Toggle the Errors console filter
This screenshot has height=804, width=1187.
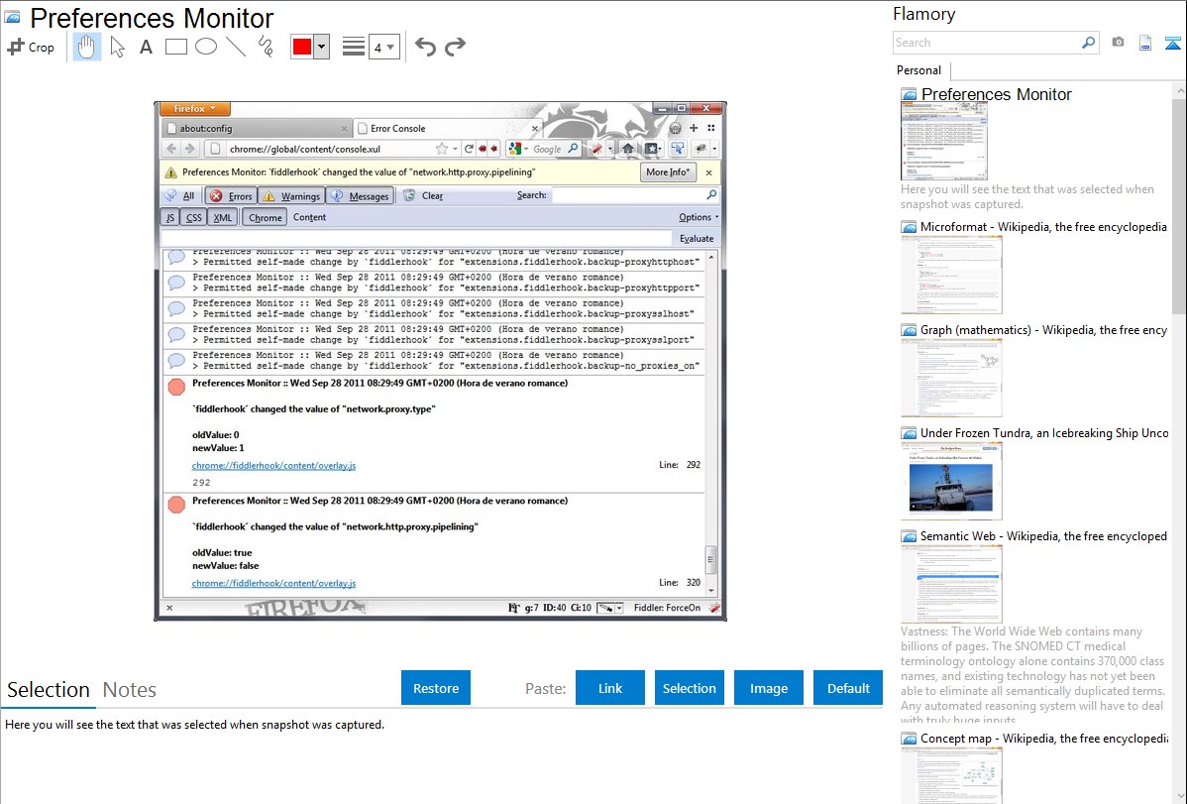pyautogui.click(x=231, y=196)
